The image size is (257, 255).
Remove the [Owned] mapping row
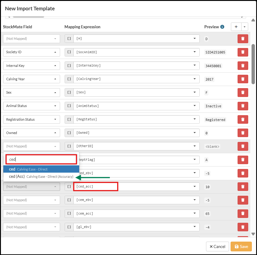242,133
